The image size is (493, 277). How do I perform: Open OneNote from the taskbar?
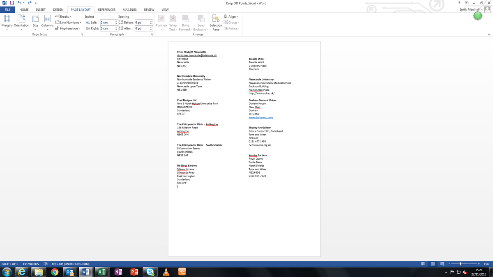[x=117, y=272]
